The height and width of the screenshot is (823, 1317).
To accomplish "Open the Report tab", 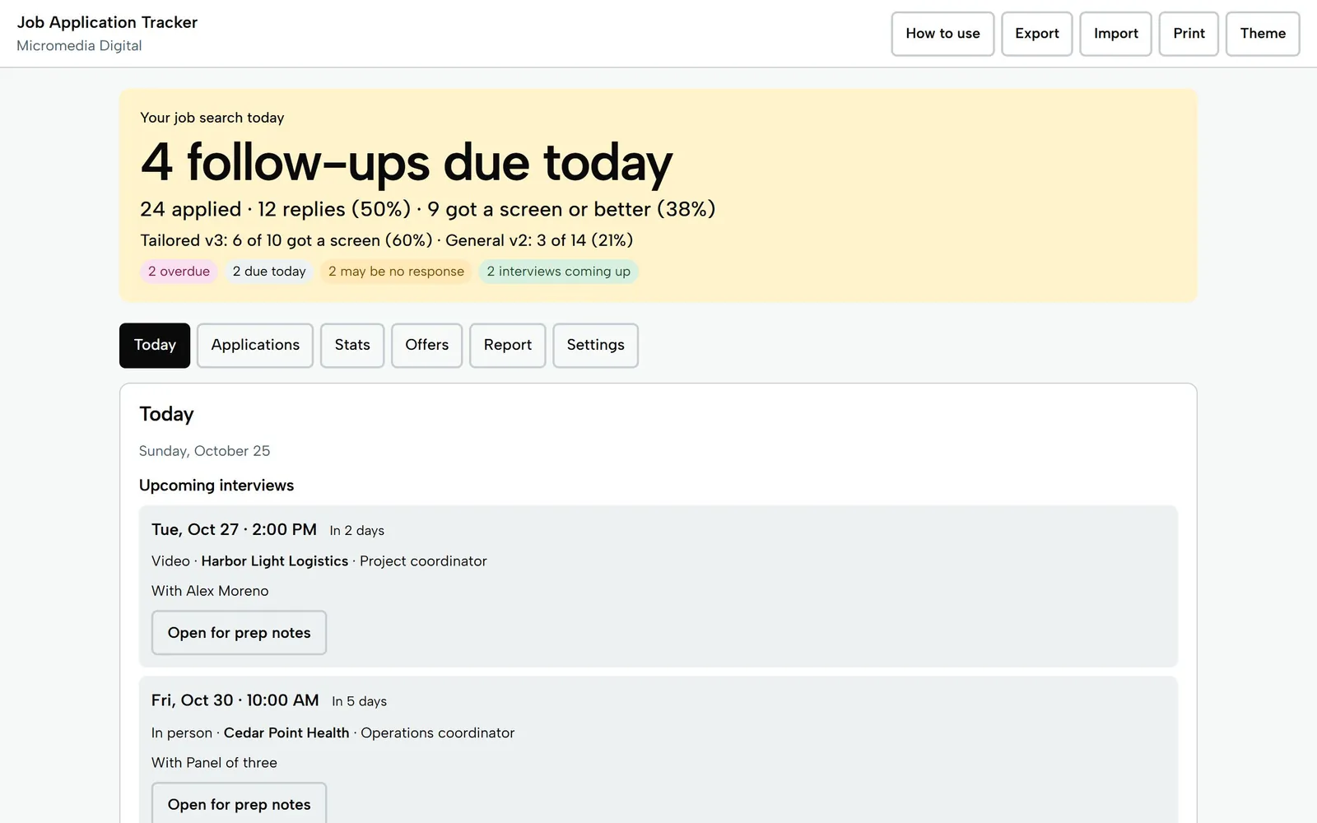I will point(507,345).
